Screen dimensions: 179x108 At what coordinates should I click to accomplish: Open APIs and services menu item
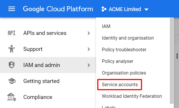[x=48, y=33]
